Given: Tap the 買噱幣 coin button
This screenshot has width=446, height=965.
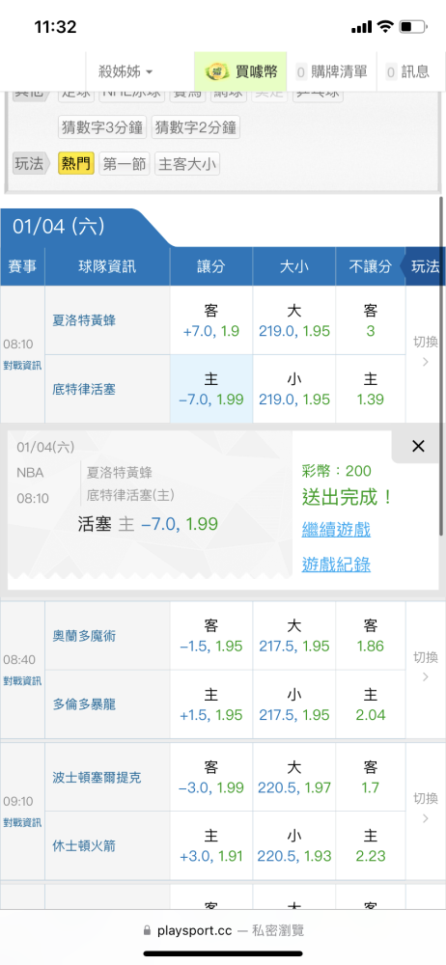Looking at the screenshot, I should (241, 72).
